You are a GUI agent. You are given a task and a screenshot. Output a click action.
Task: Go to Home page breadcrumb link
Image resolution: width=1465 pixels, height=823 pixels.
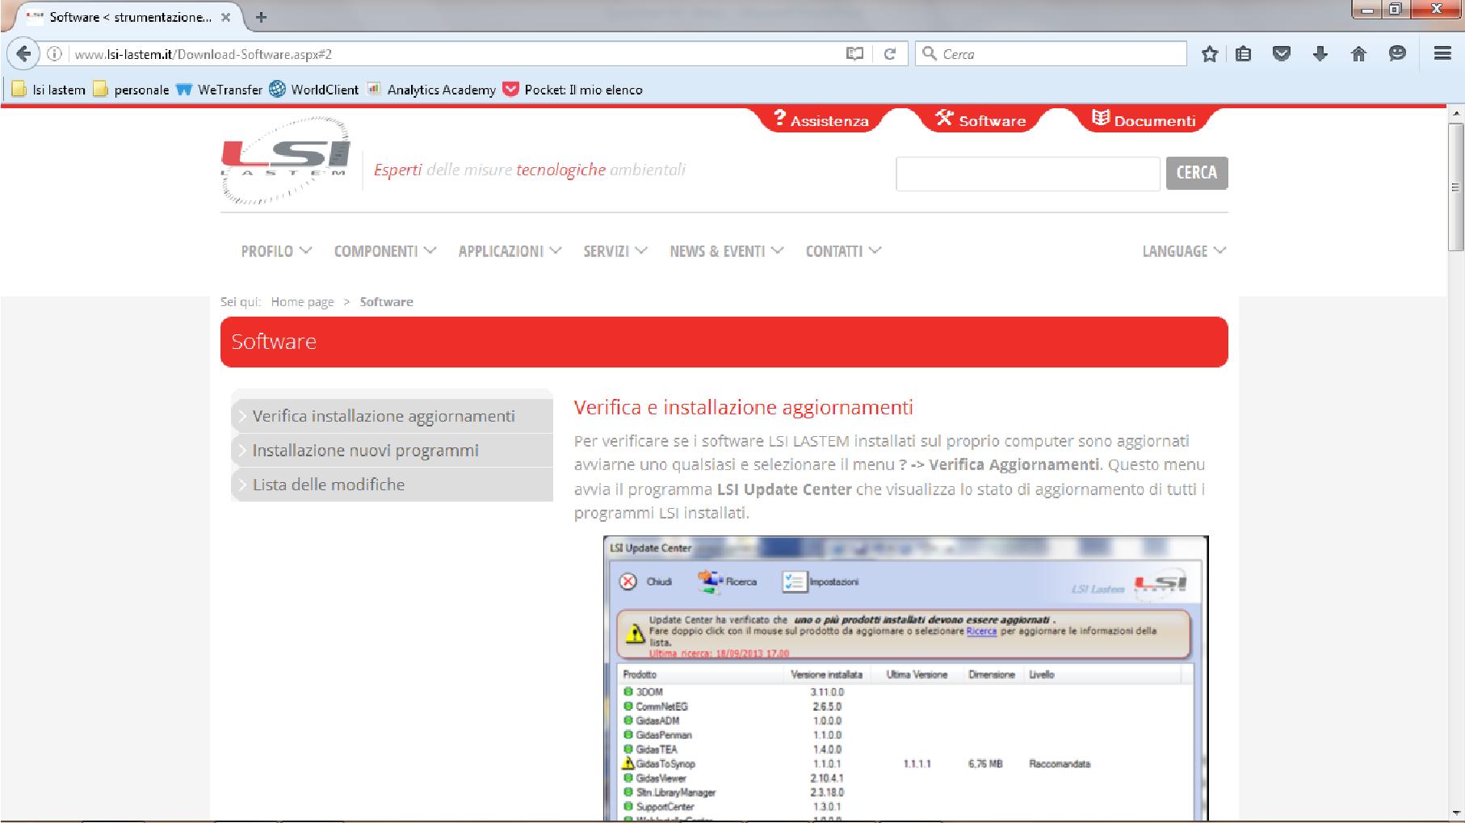point(302,302)
